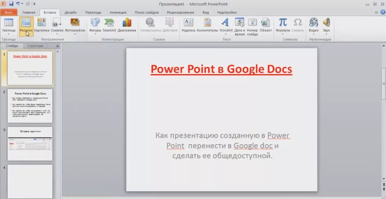The image size is (386, 199).
Task: Go to next slide double-arrow button
Action: [x=384, y=189]
